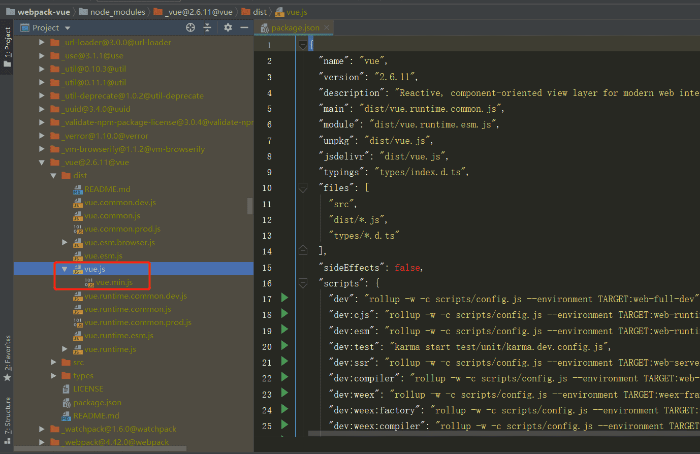The height and width of the screenshot is (454, 700).
Task: Switch to the package.json editor tab
Action: 295,28
